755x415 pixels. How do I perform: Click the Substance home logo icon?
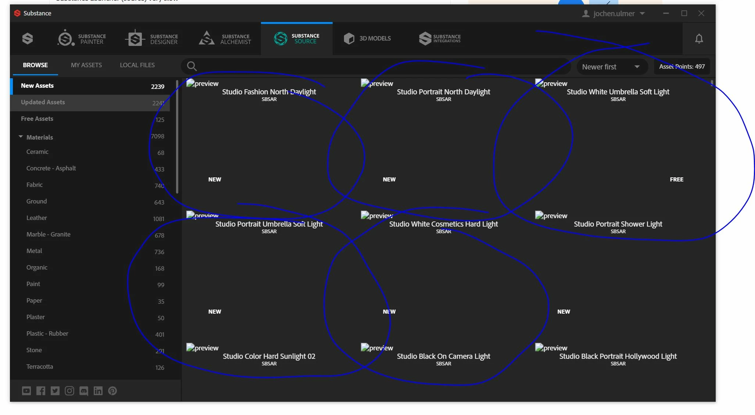(x=28, y=39)
